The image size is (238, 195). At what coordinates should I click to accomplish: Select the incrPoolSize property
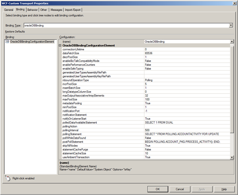(146, 84)
